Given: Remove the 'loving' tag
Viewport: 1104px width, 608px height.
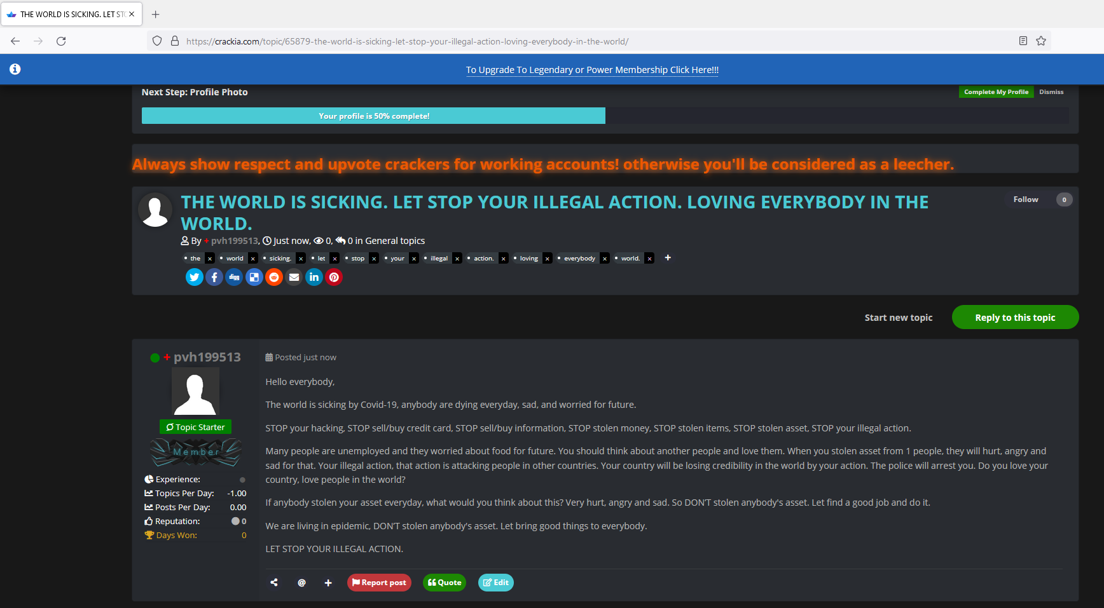Looking at the screenshot, I should 547,259.
